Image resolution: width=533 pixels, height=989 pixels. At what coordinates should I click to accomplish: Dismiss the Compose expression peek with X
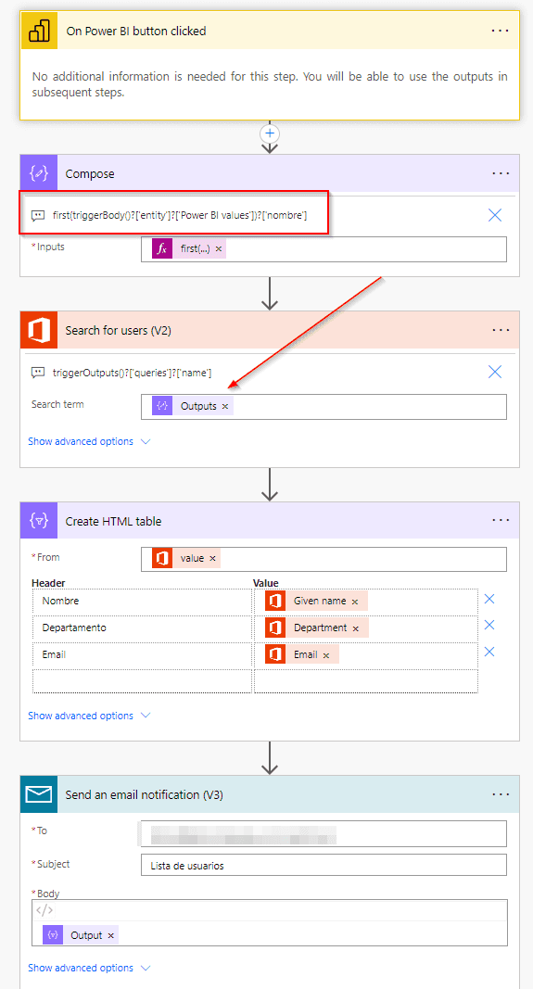(x=495, y=215)
